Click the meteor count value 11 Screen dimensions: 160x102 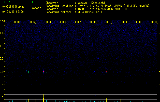click(37, 12)
